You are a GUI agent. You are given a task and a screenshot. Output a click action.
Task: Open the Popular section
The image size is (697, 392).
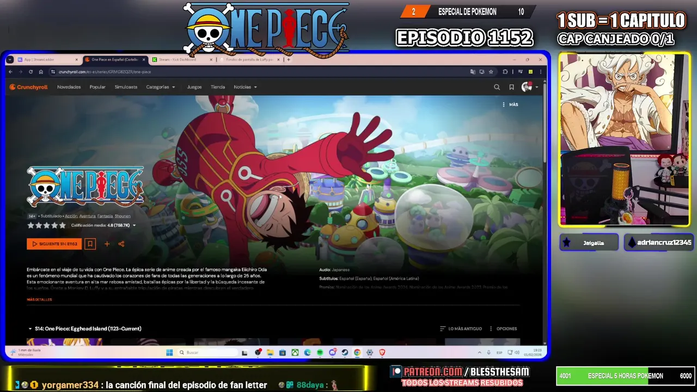point(97,87)
